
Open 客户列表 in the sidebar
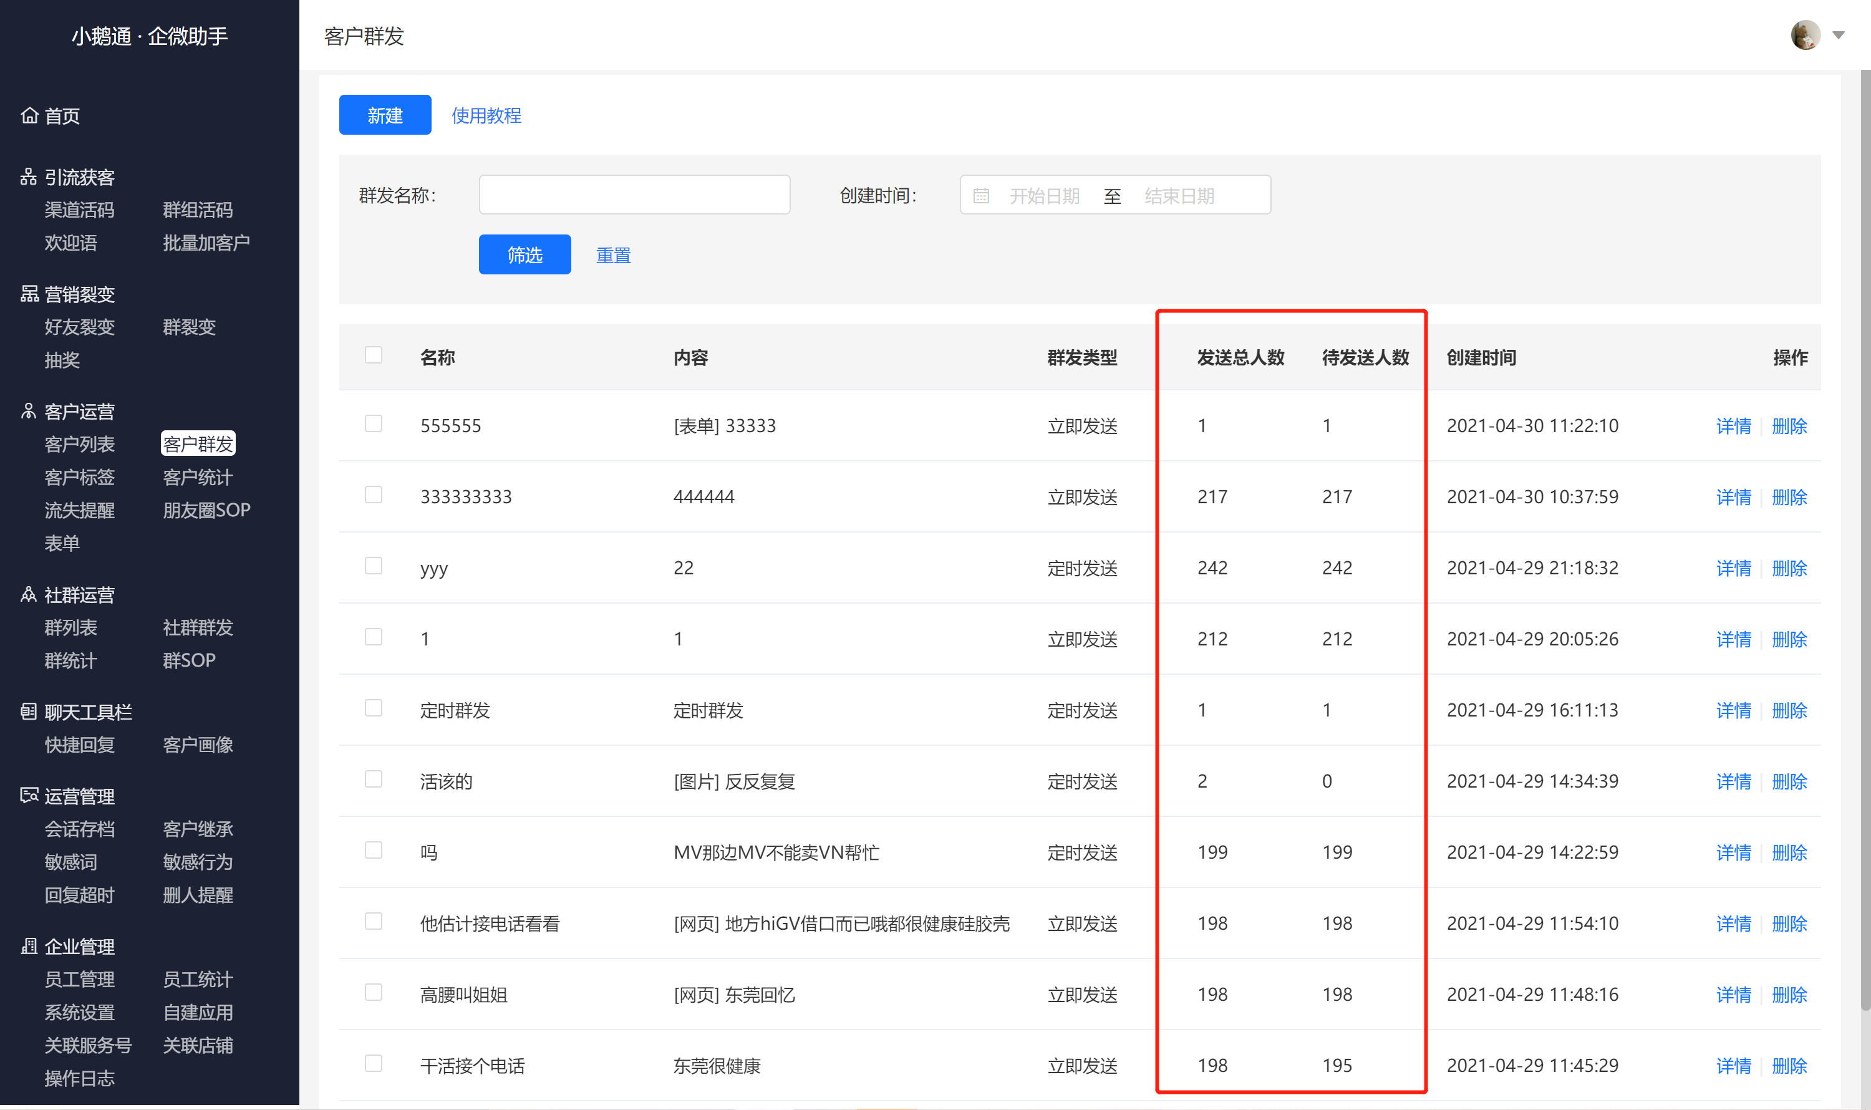coord(79,444)
